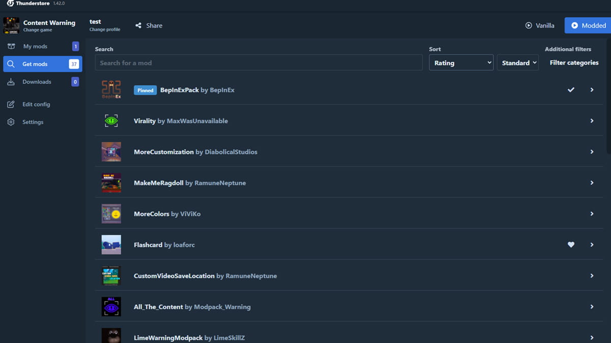
Task: Open the Rating sort dropdown
Action: 461,63
